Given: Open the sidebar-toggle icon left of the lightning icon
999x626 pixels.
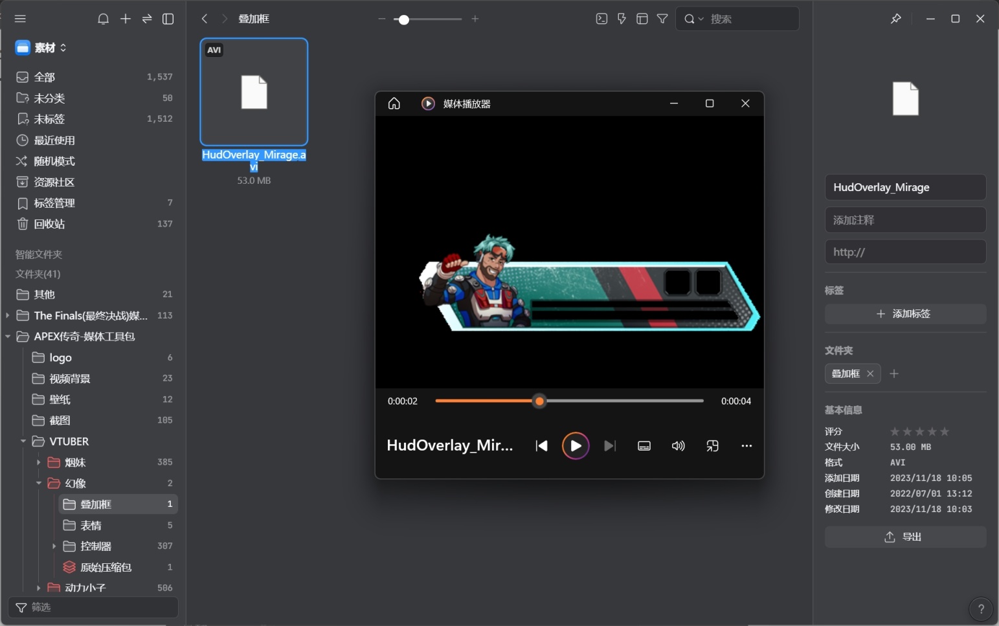Looking at the screenshot, I should pos(601,19).
